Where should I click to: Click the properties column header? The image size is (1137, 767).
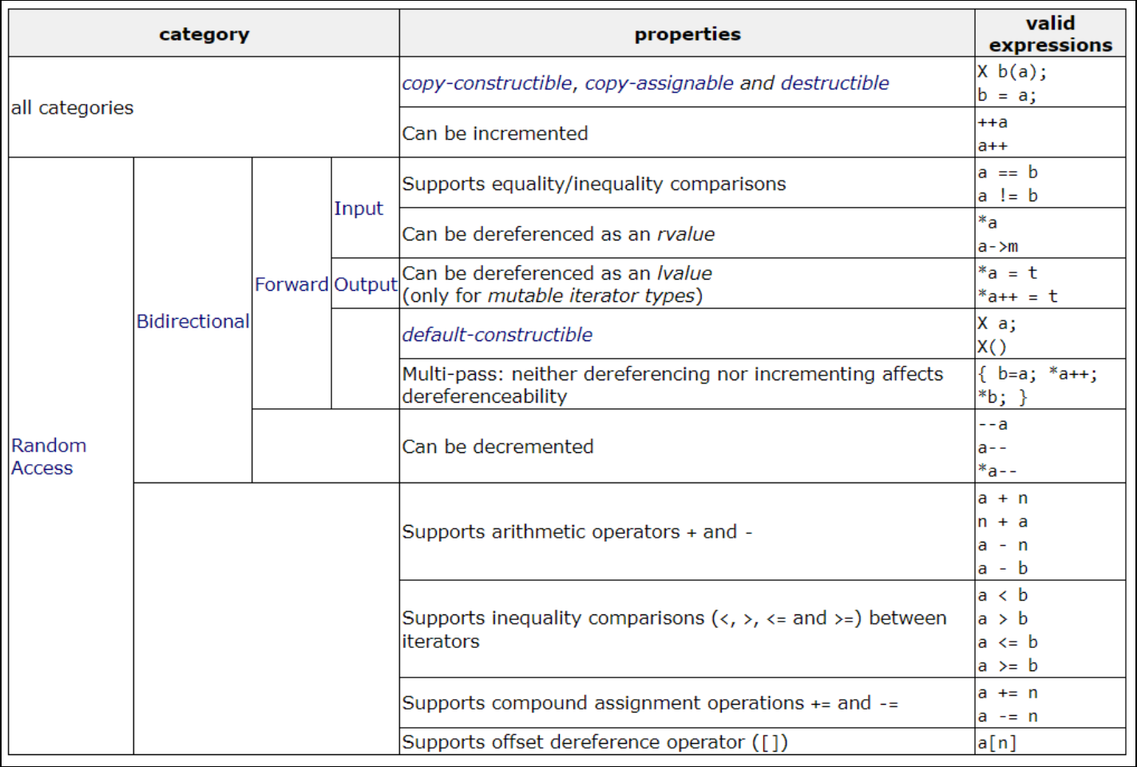(687, 34)
